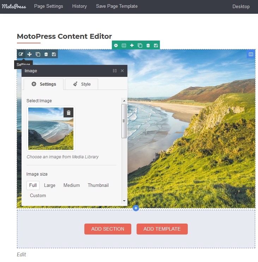Delete the image widget with trash icon
The width and height of the screenshot is (258, 262).
pyautogui.click(x=46, y=54)
